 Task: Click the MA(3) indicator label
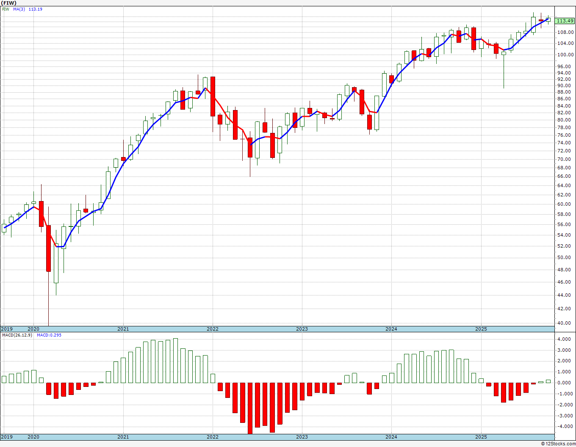pos(19,9)
